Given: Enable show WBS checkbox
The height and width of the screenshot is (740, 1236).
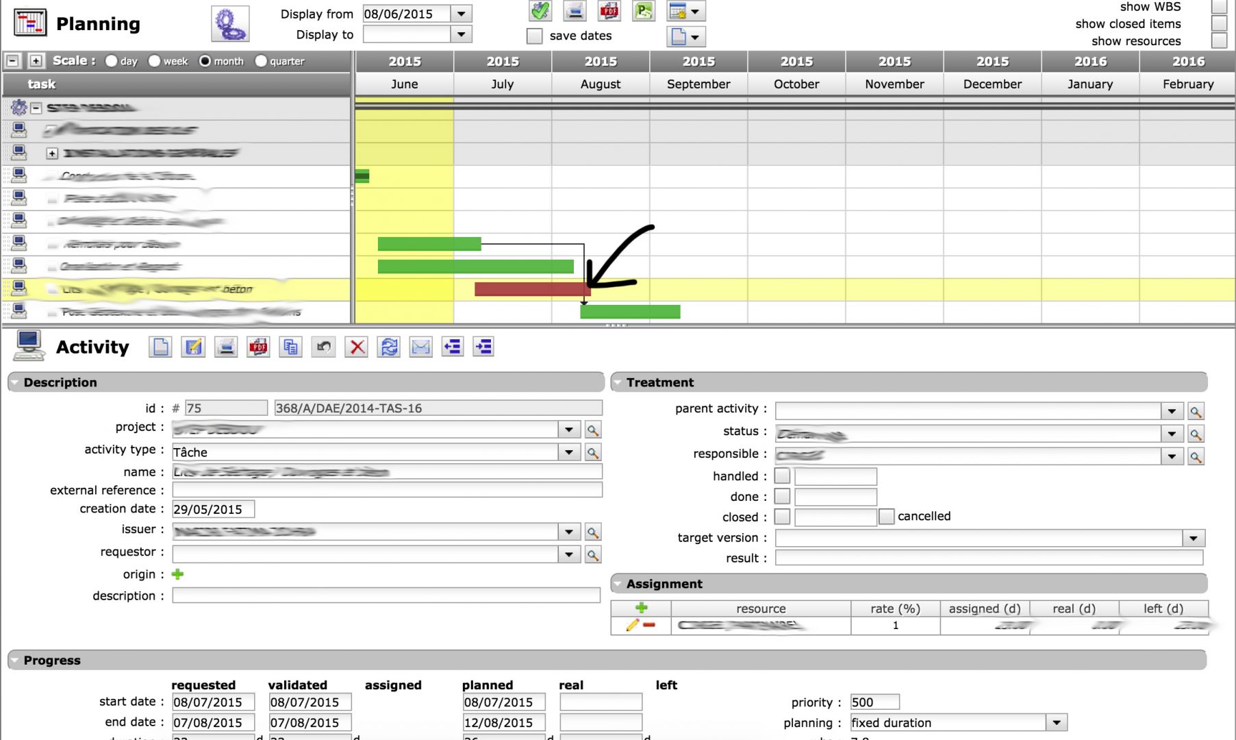Looking at the screenshot, I should pyautogui.click(x=1219, y=7).
